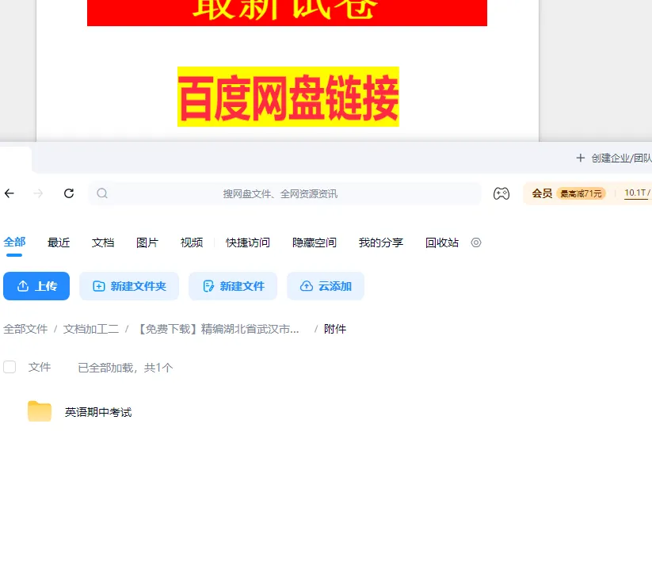Screen dimensions: 652x565
Task: Switch to the 最近 tab
Action: coord(59,242)
